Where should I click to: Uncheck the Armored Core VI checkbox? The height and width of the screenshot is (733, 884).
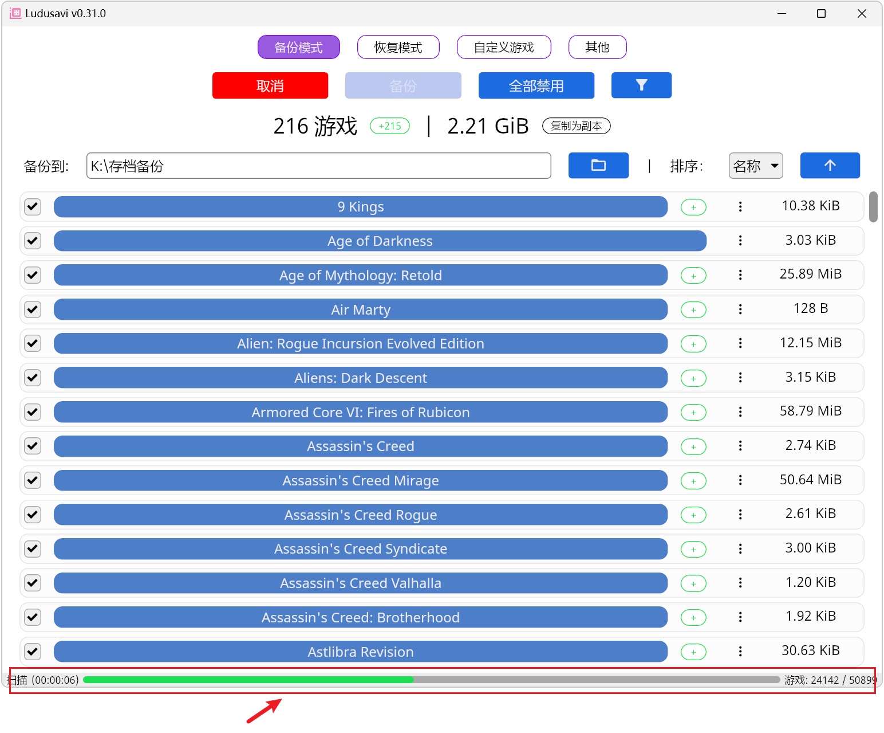point(33,412)
